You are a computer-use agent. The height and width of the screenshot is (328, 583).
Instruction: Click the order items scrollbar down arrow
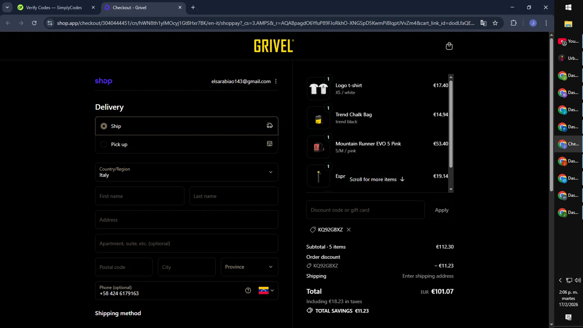451,189
